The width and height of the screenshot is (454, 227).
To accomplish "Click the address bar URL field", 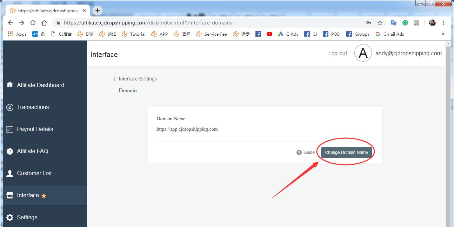I will tap(211, 23).
